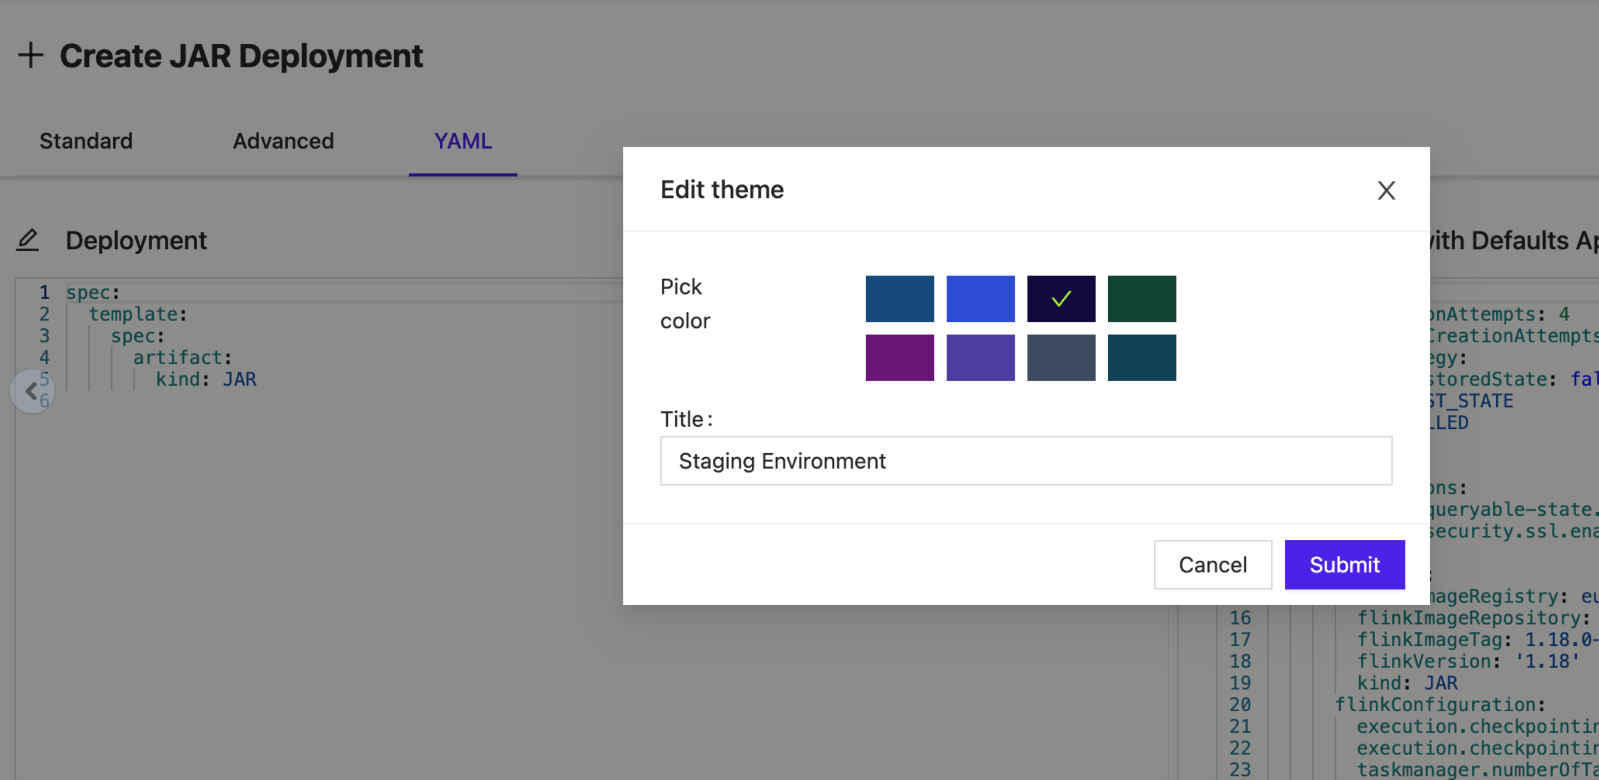Click the pencil edit icon next to Deployment
Image resolution: width=1599 pixels, height=780 pixels.
[x=27, y=240]
